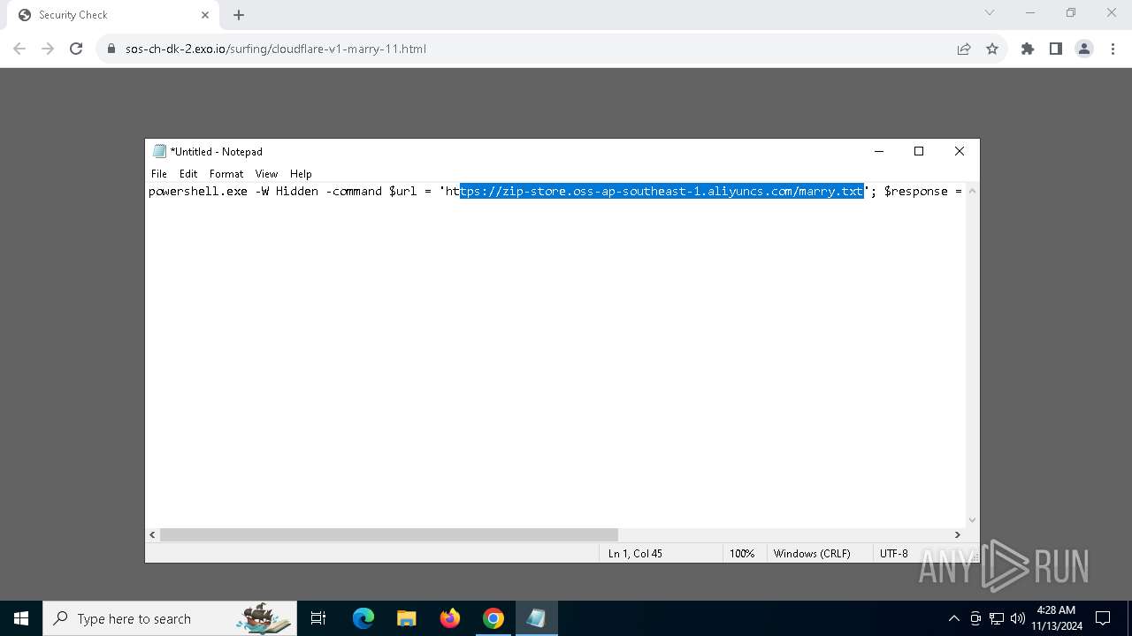Launch Microsoft Edge from taskbar
1132x636 pixels.
[363, 618]
